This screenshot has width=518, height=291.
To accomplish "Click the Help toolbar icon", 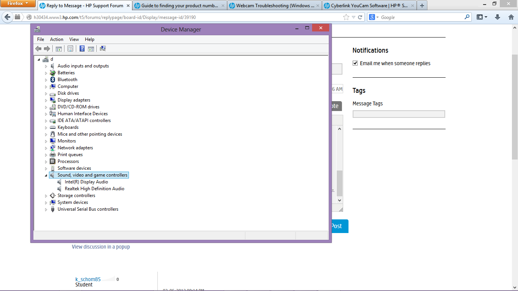I will (82, 48).
